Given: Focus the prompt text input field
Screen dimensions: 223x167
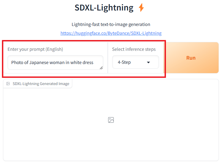Looking at the screenshot, I should (x=55, y=62).
